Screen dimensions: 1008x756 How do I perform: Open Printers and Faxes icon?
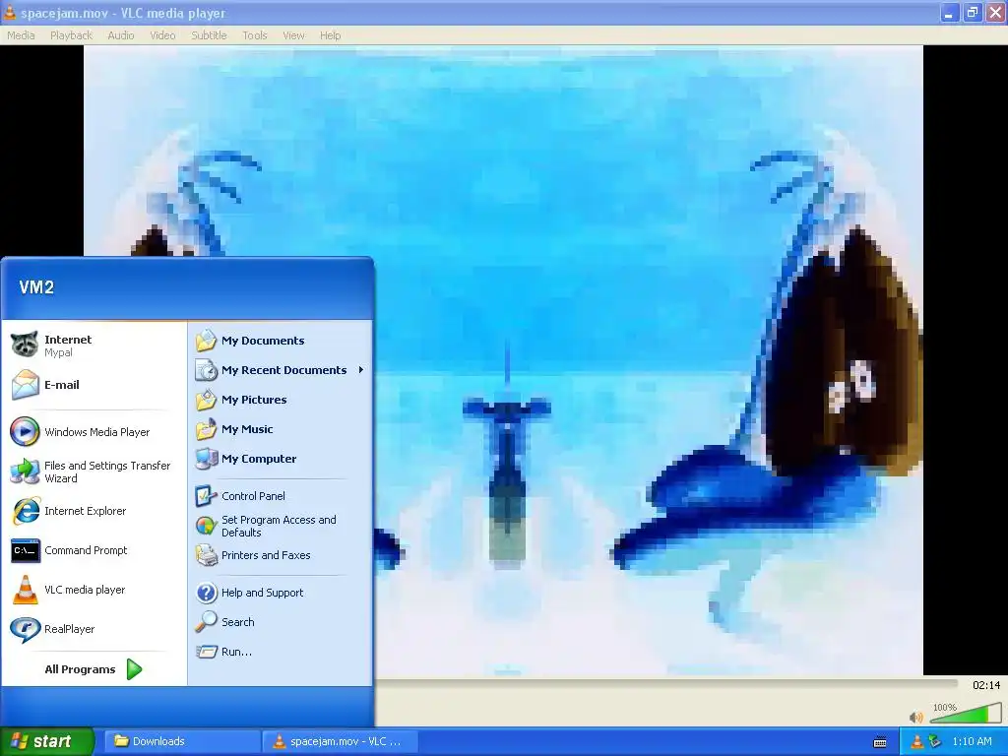pyautogui.click(x=207, y=555)
